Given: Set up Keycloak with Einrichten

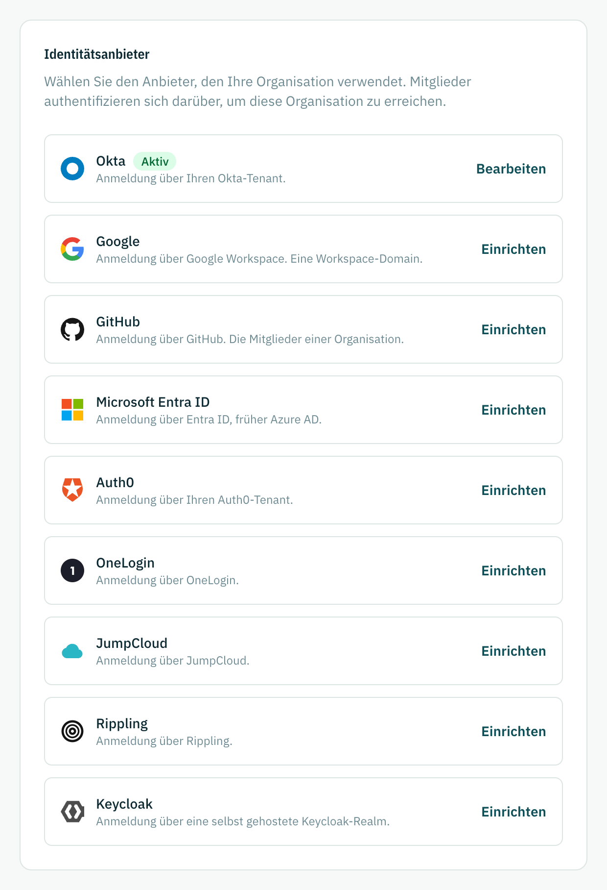Looking at the screenshot, I should click(514, 812).
